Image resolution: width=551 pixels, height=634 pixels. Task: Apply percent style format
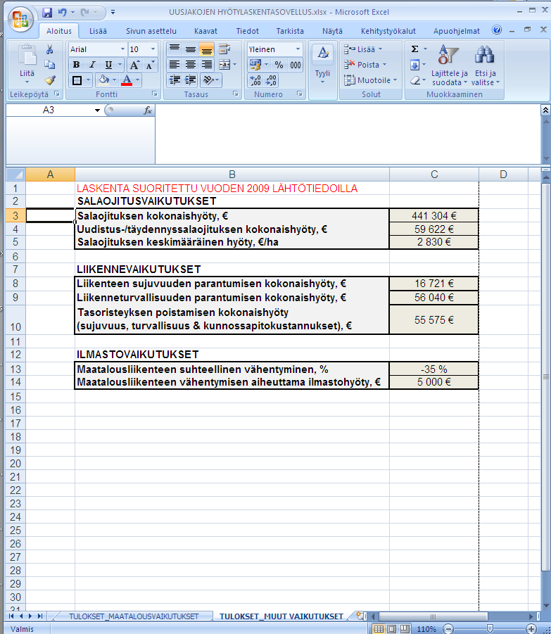pos(279,65)
